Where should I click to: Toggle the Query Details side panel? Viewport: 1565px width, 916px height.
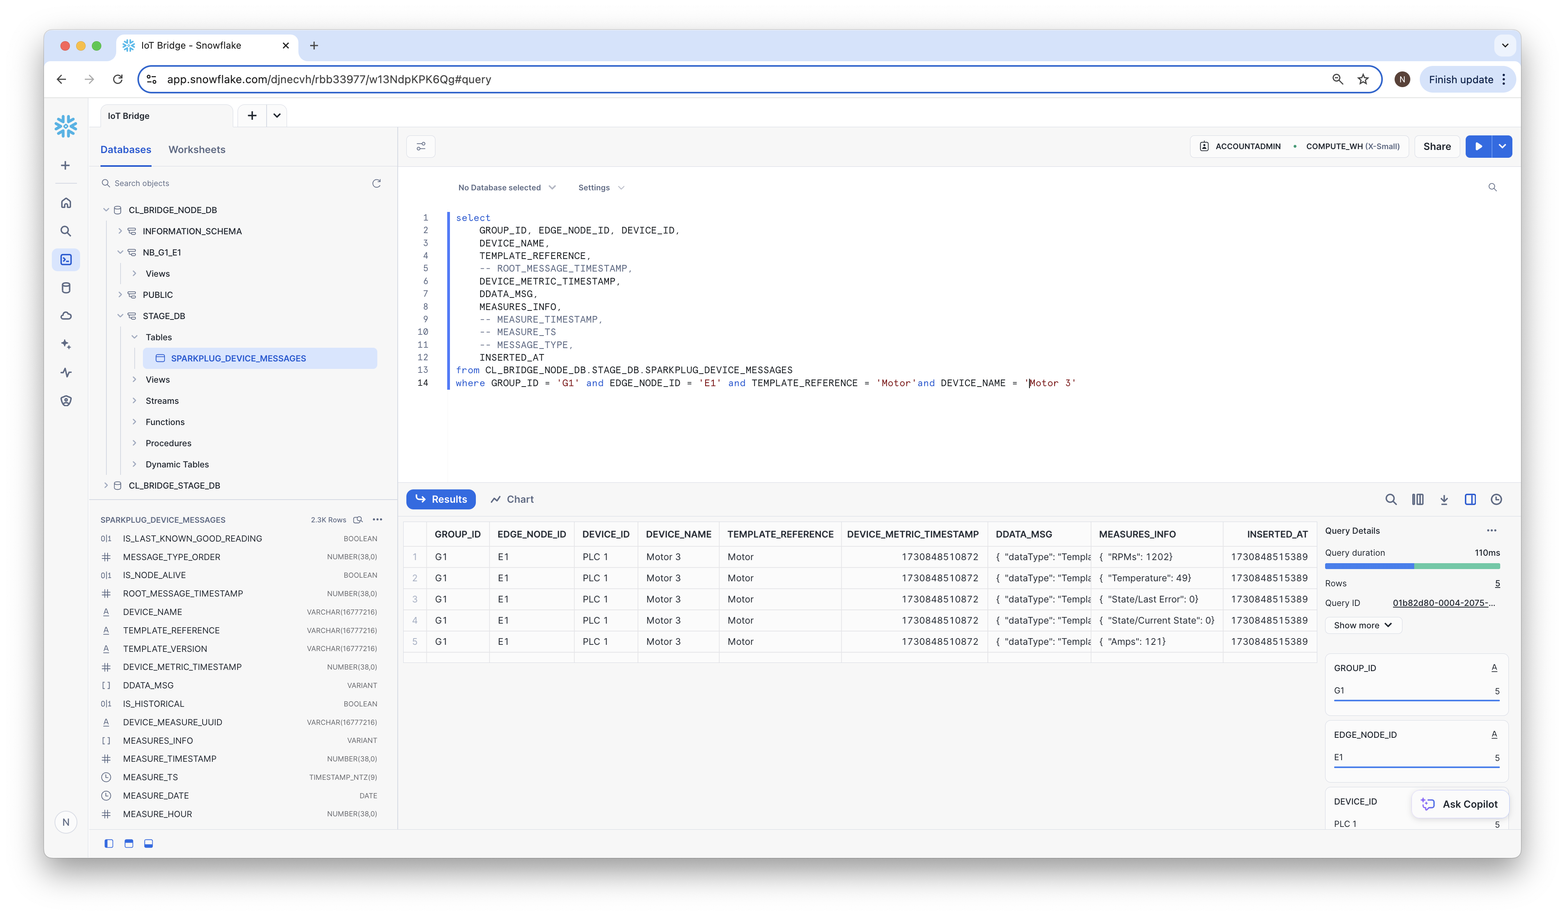point(1470,500)
